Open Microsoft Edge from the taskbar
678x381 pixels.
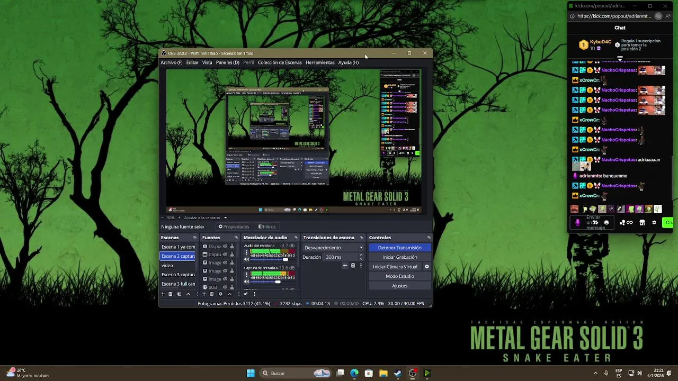(354, 373)
